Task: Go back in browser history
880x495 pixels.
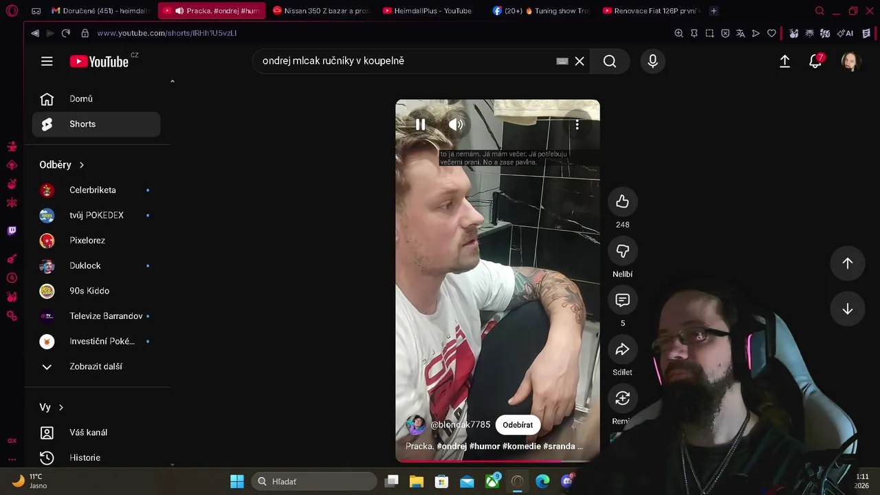Action: point(35,33)
